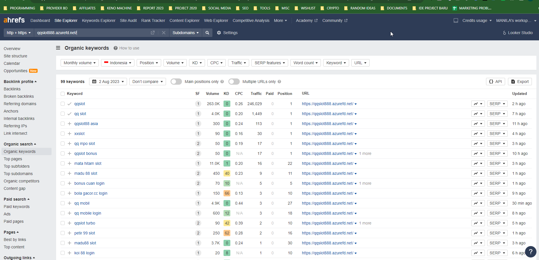The image size is (539, 260).
Task: Click the search magnifier icon button
Action: tap(207, 33)
